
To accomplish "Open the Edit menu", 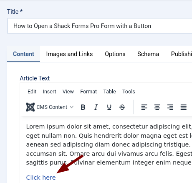I will (32, 92).
